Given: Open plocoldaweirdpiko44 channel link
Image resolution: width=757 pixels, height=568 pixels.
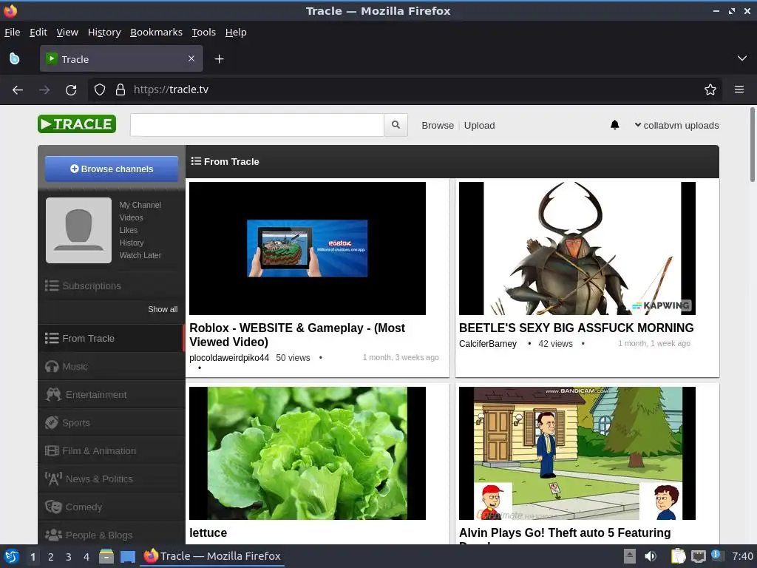Looking at the screenshot, I should tap(229, 358).
